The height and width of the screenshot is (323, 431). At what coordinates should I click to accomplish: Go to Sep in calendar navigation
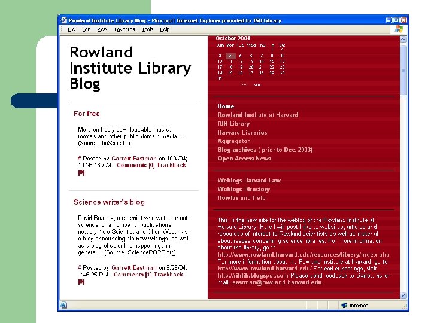coord(244,84)
